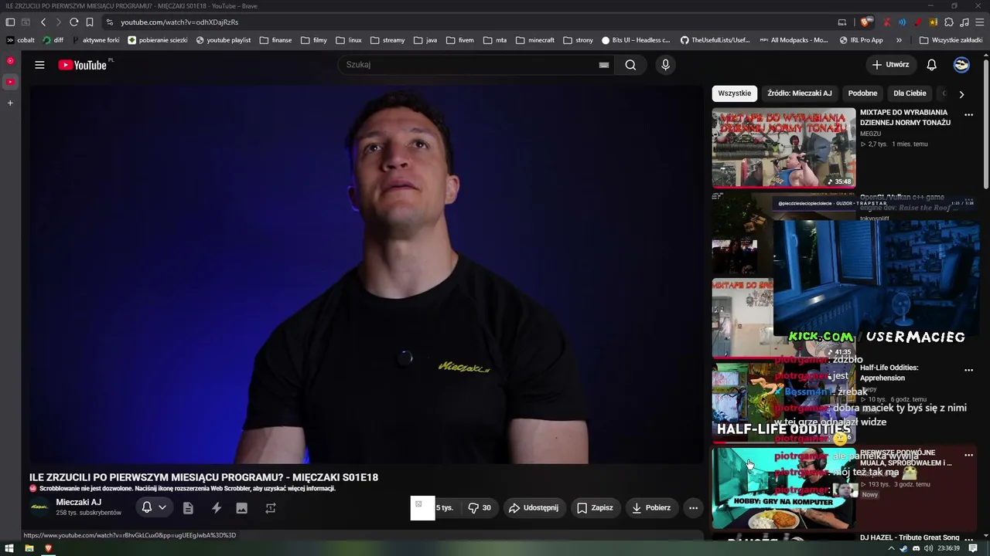This screenshot has width=990, height=556.
Task: Open the youtube playlist bookmark
Action: click(224, 40)
